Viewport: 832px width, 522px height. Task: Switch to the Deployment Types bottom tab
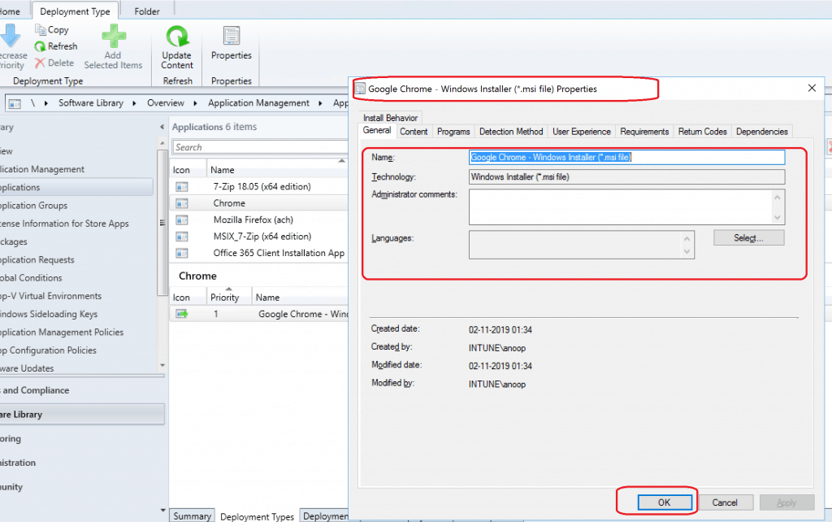(x=257, y=516)
